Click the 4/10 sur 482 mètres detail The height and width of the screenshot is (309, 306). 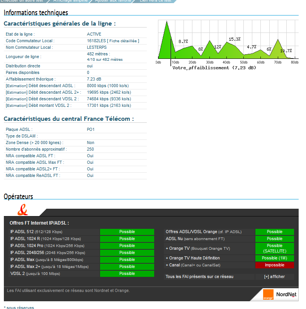click(x=105, y=60)
